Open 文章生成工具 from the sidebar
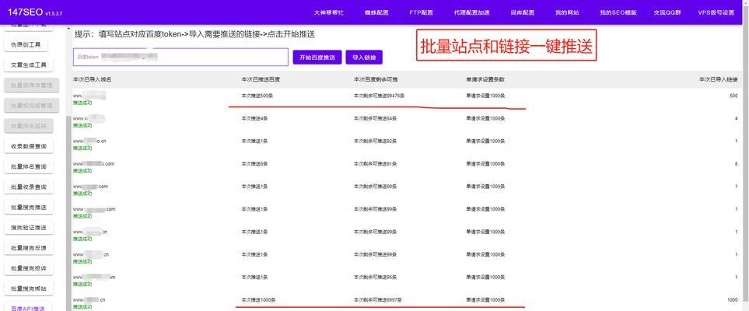The height and width of the screenshot is (311, 749). point(29,65)
